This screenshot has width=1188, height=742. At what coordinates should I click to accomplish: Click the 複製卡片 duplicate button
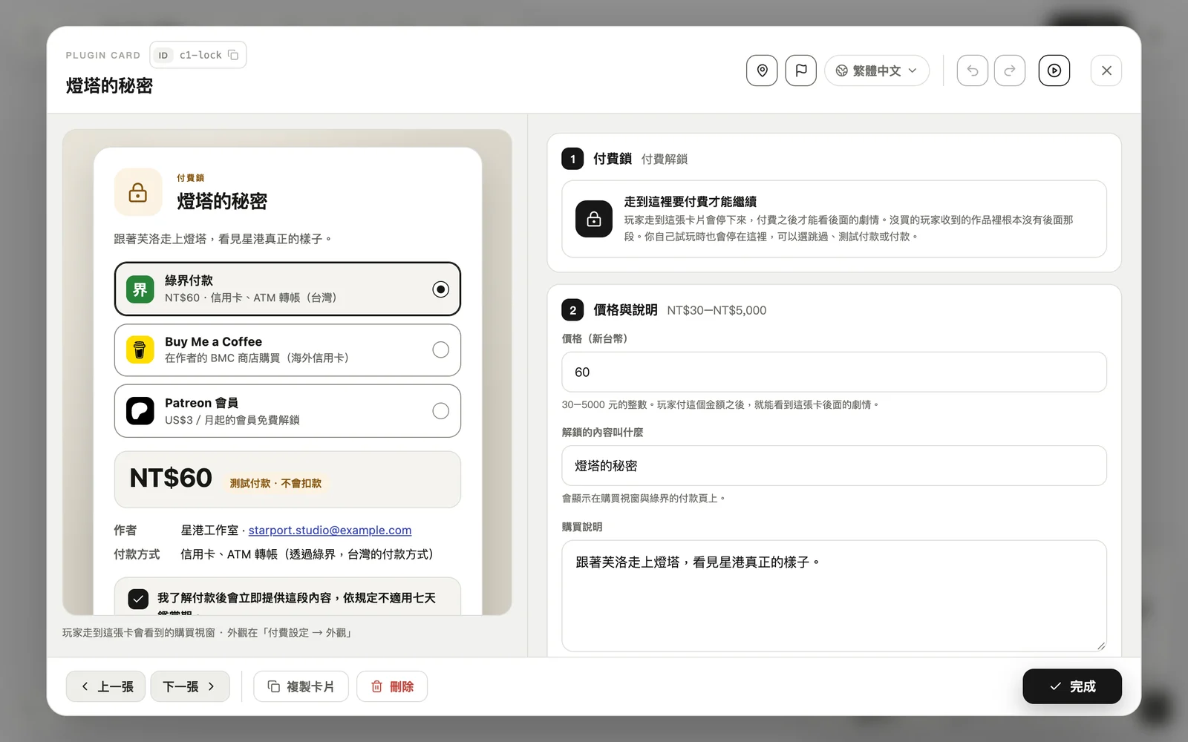tap(301, 686)
